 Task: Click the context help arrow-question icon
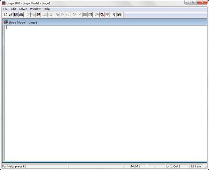119,15
